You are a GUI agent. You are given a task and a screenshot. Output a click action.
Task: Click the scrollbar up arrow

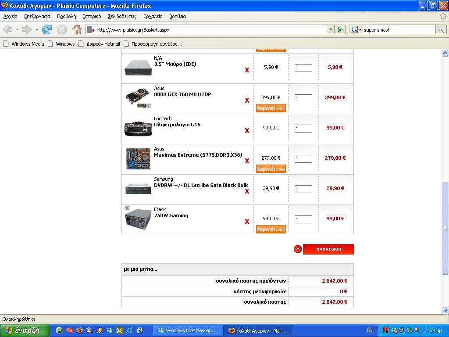[445, 53]
